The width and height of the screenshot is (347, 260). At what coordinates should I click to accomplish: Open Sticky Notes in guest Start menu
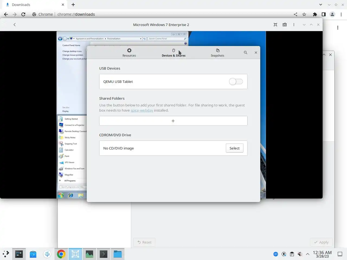[x=70, y=138]
